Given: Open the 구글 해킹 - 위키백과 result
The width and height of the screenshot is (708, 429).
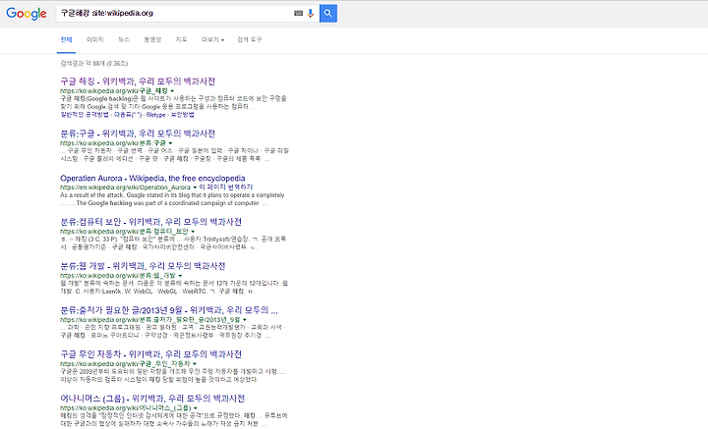Looking at the screenshot, I should tap(138, 81).
